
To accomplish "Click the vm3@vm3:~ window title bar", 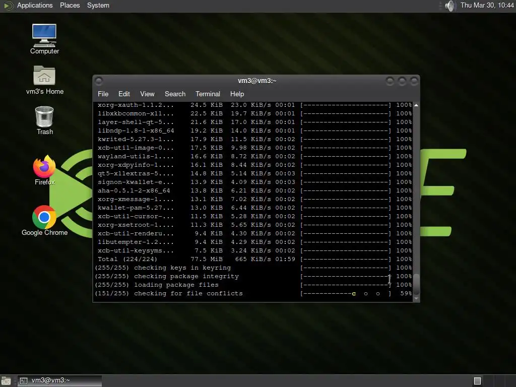I will click(256, 81).
